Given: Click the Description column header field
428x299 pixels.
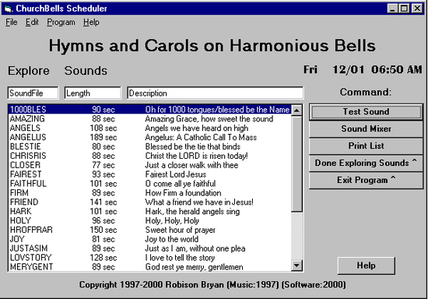Looking at the screenshot, I should point(215,93).
